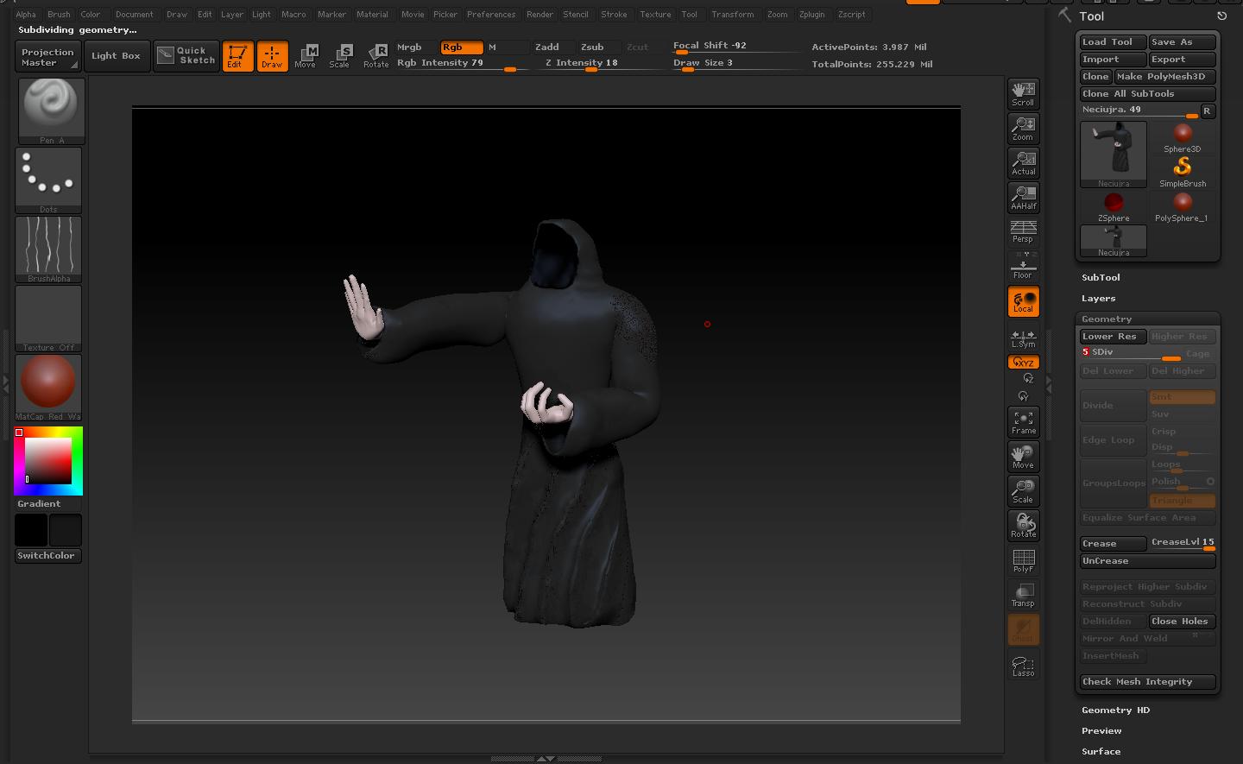Enable Smt smoothing next to Divide

click(1182, 396)
